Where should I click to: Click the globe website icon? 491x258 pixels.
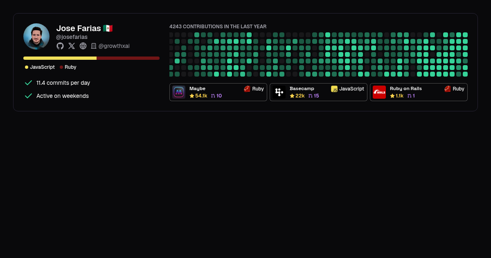click(83, 46)
